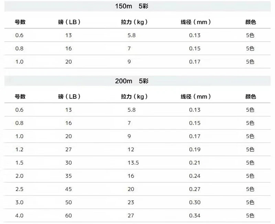Select the 4.0 size number cell
This screenshot has width=275, height=224.
click(x=19, y=216)
